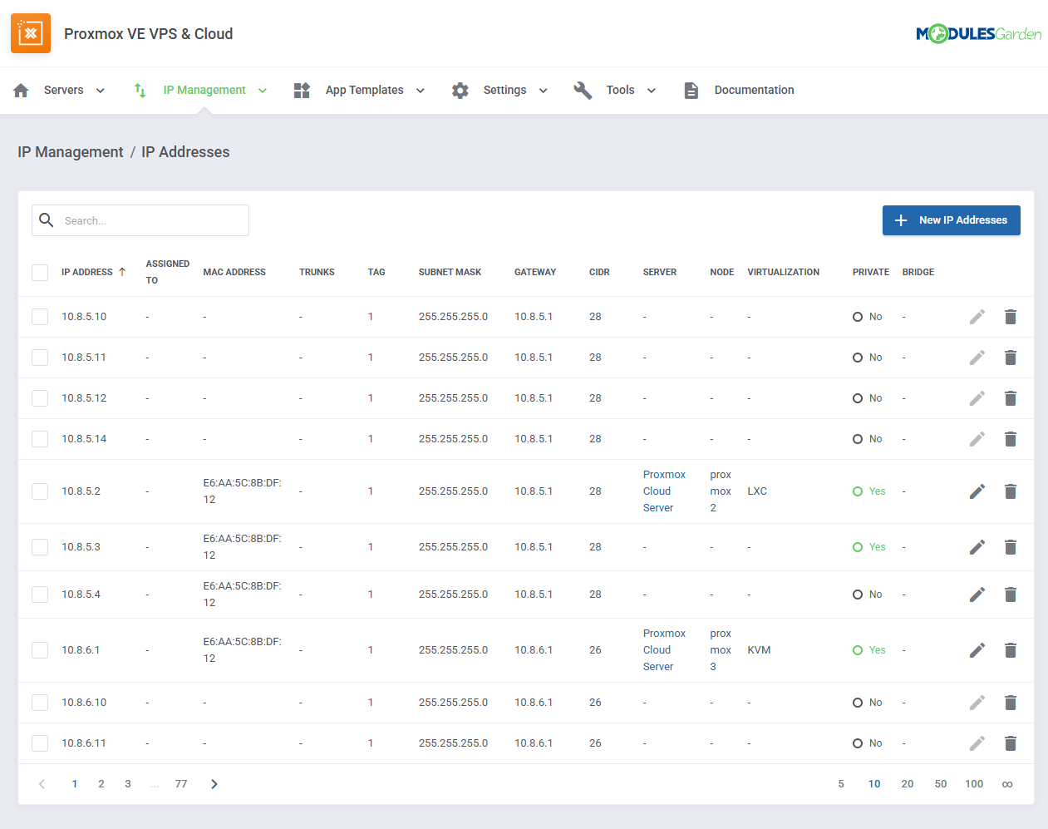Edit the 10.8.5.2 row with pencil icon
1048x829 pixels.
tap(977, 491)
